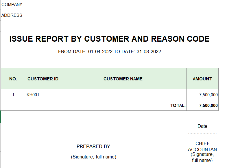Click the 7,500,000 amount in row 1
This screenshot has width=229, height=168.
pyautogui.click(x=208, y=95)
